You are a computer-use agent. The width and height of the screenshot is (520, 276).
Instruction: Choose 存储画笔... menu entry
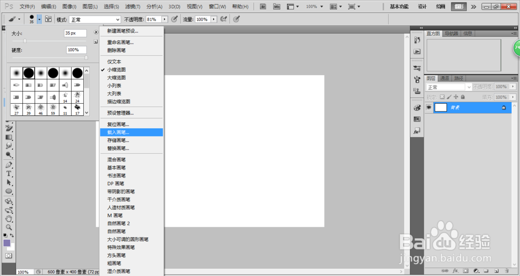[x=132, y=140]
